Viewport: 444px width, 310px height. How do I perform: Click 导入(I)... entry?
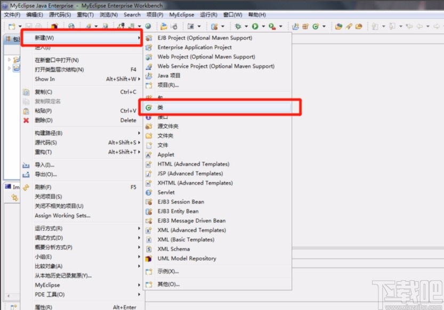point(82,165)
